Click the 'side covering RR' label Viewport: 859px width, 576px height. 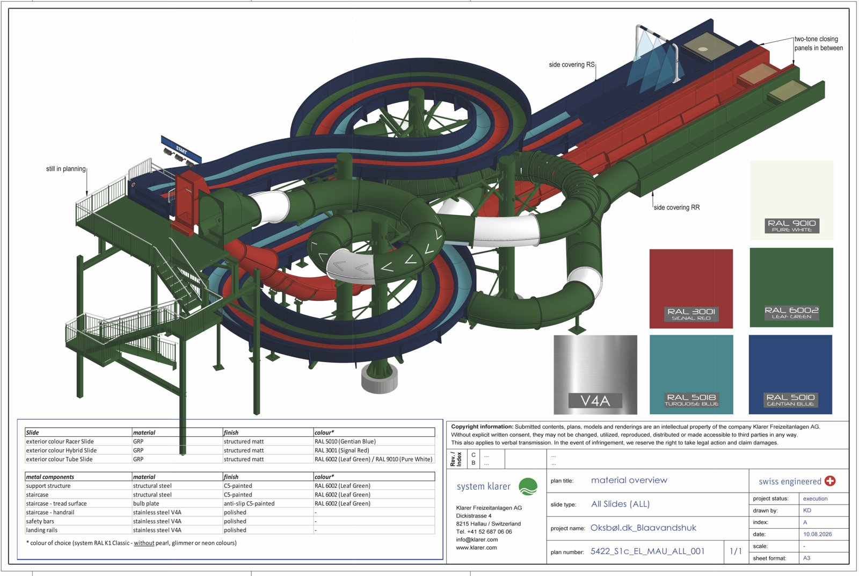[676, 207]
